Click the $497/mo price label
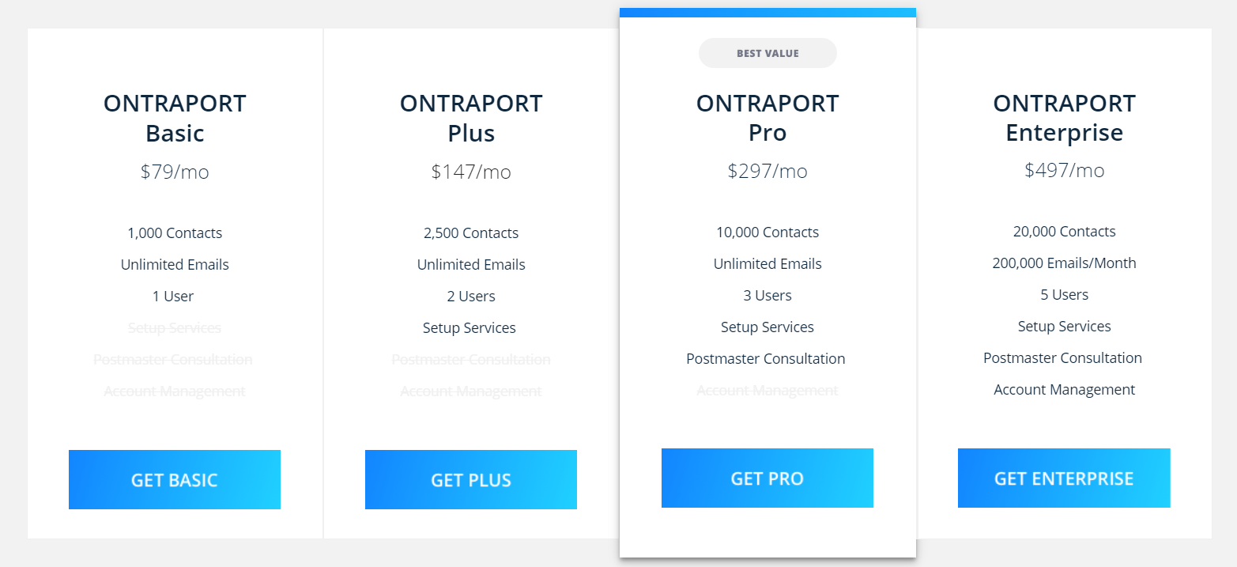 click(x=1064, y=170)
